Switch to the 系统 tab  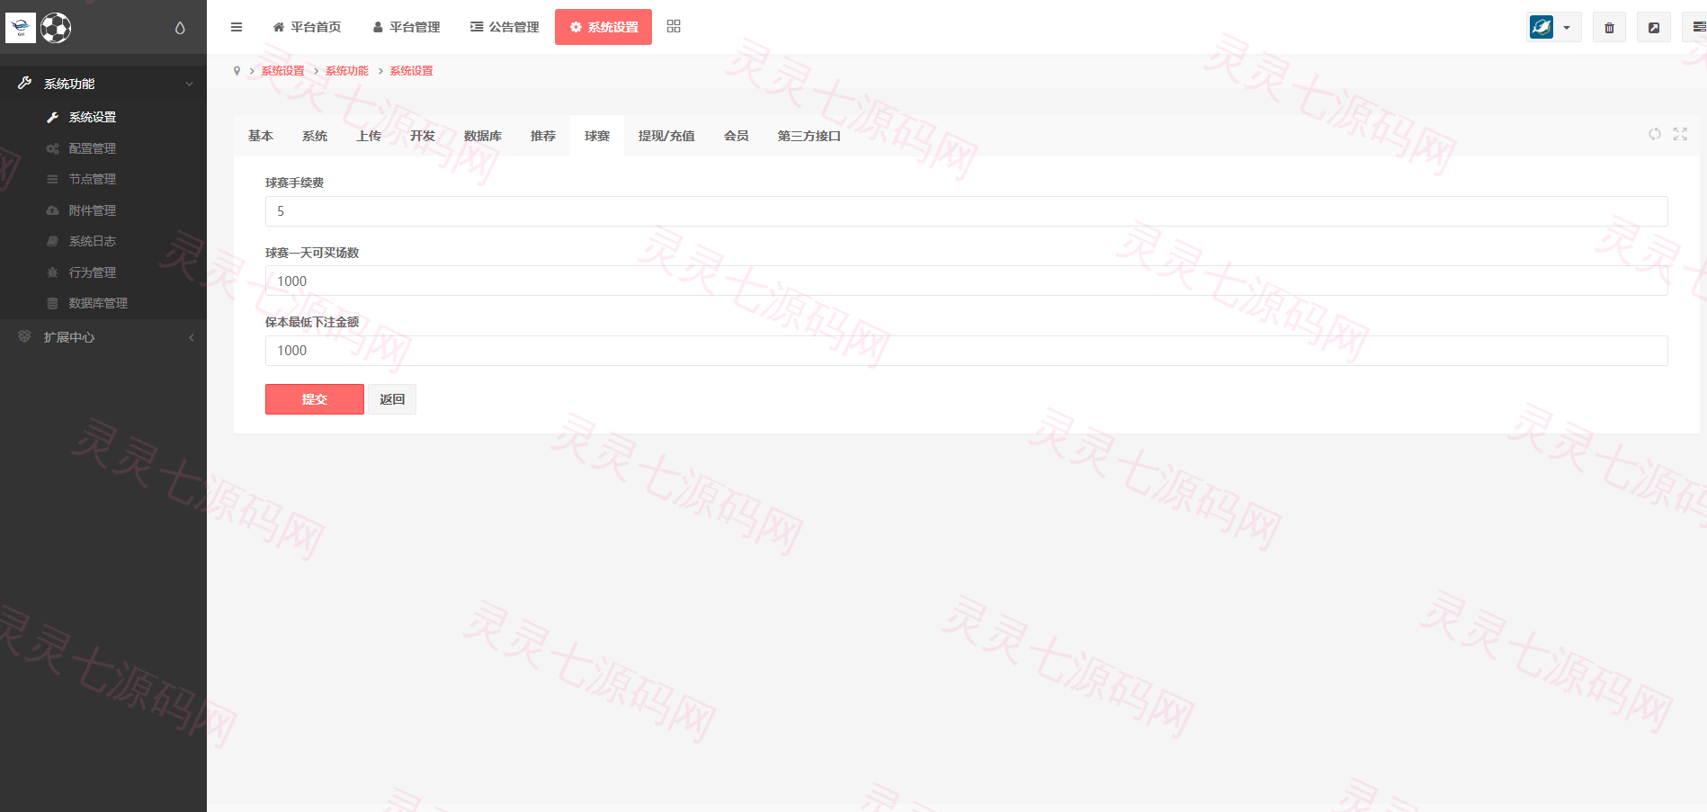click(x=315, y=136)
